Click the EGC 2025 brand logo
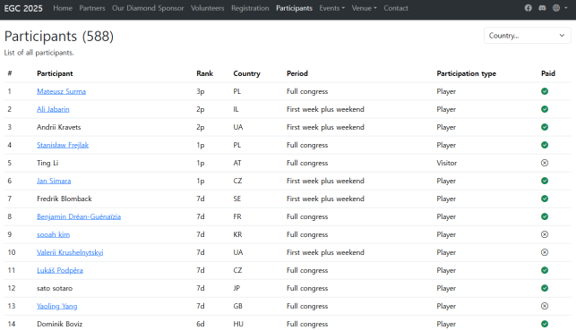 pyautogui.click(x=23, y=8)
